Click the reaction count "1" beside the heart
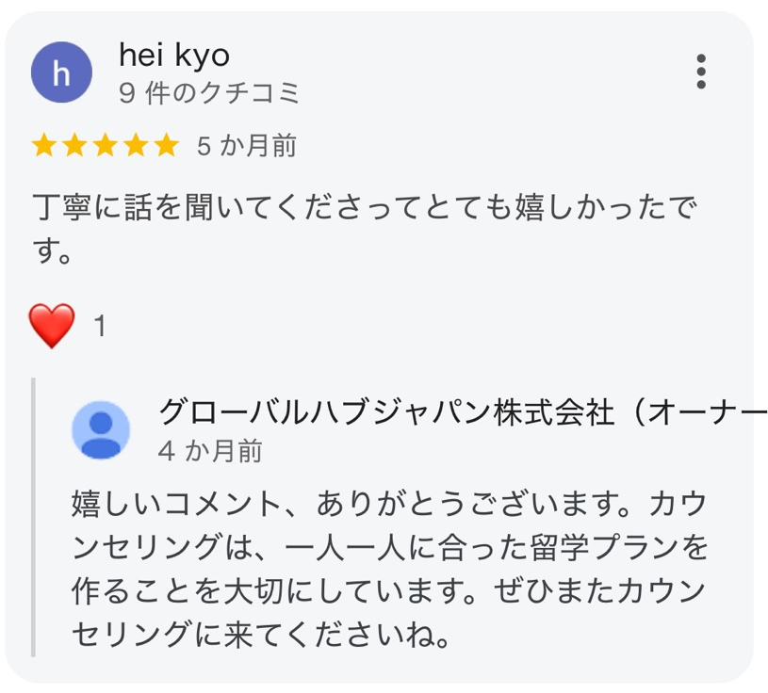 tap(100, 328)
